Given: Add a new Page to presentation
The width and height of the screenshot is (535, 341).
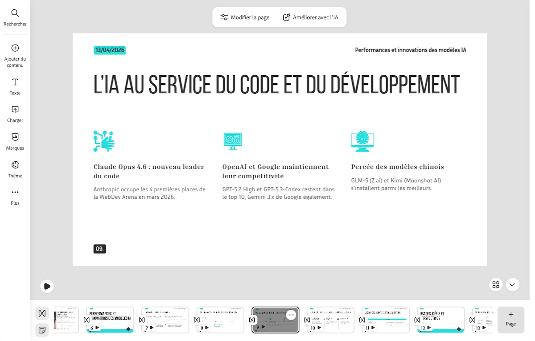Looking at the screenshot, I should pos(510,319).
